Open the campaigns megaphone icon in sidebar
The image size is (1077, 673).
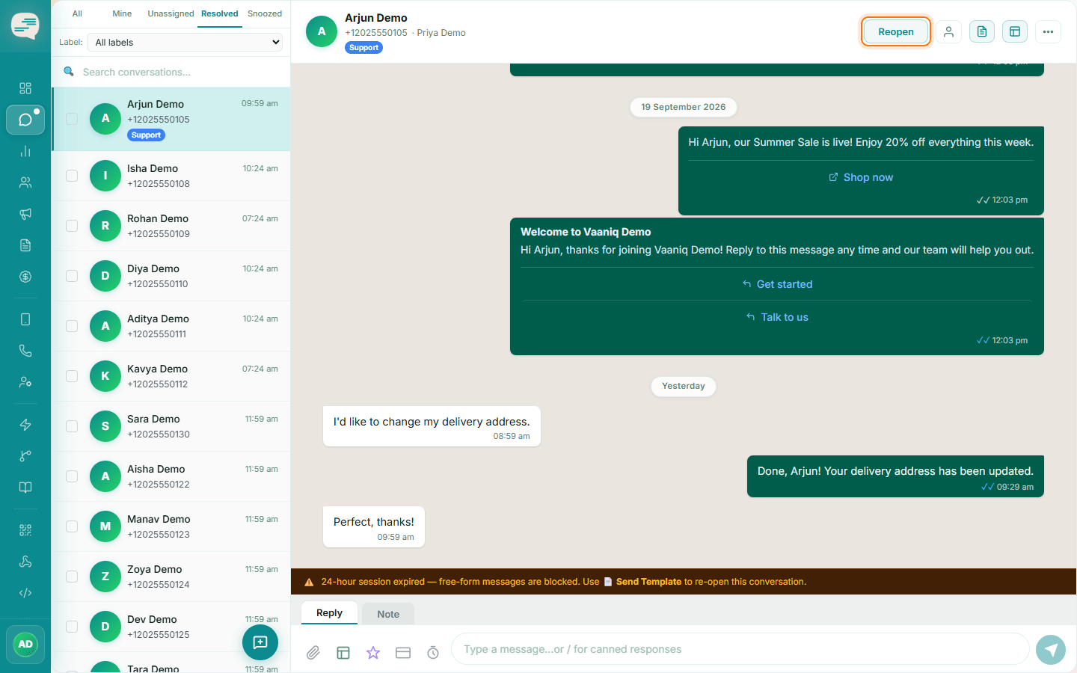(25, 214)
